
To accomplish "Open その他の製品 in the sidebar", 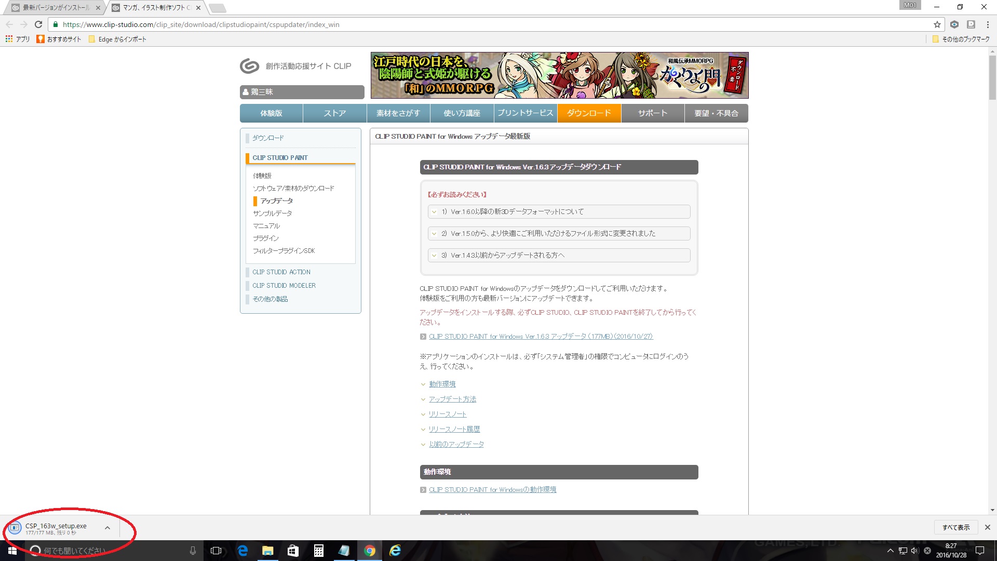I will point(270,299).
